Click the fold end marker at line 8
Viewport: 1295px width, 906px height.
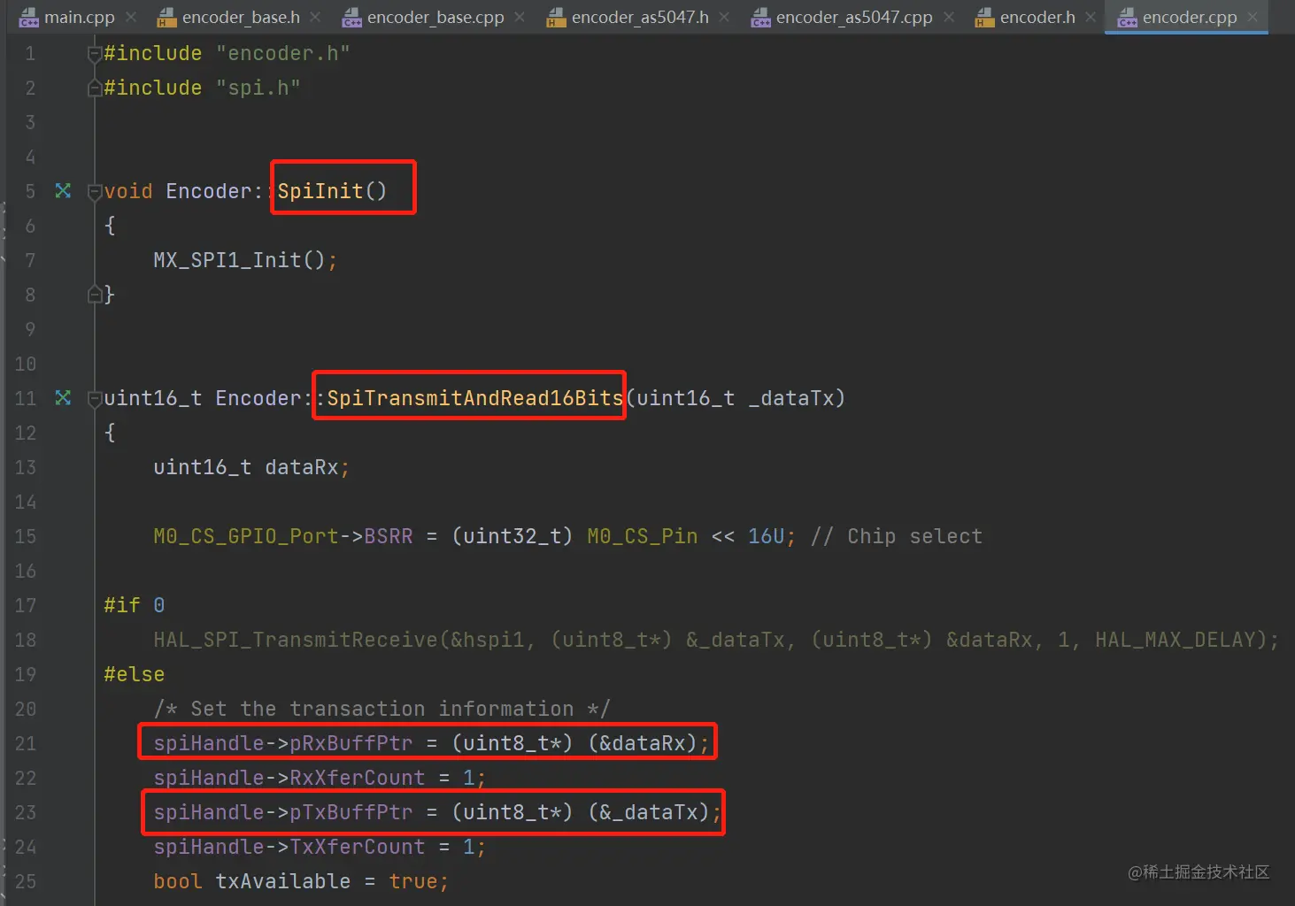pos(95,295)
